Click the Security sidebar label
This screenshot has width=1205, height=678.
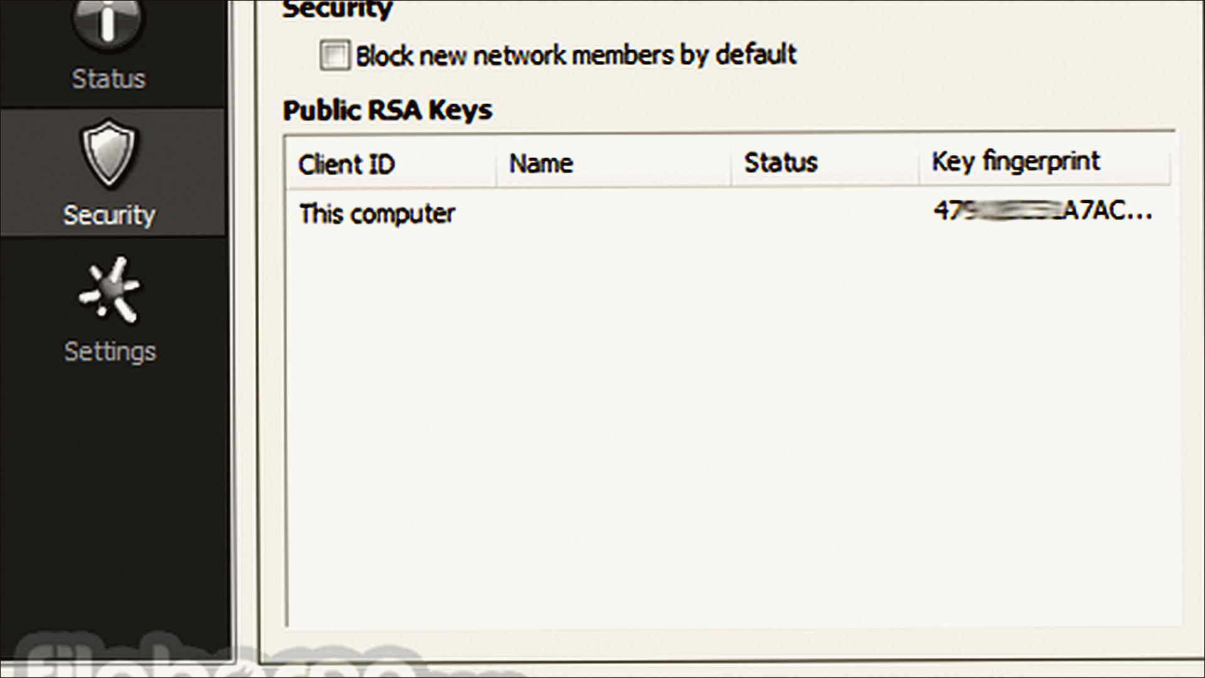[109, 215]
